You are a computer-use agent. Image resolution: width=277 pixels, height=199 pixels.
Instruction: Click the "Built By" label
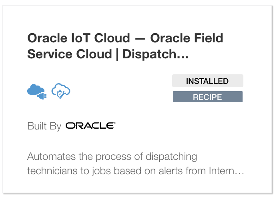[44, 126]
